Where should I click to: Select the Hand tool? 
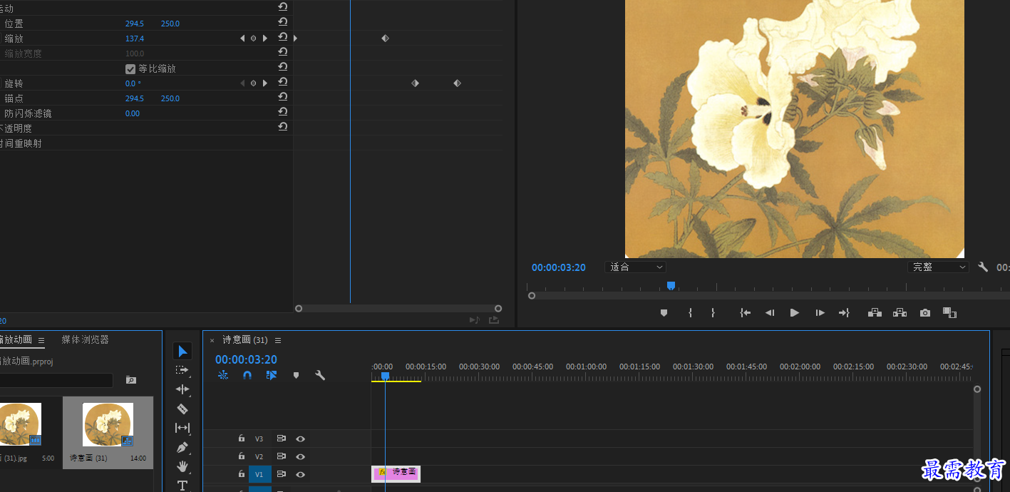[x=182, y=466]
